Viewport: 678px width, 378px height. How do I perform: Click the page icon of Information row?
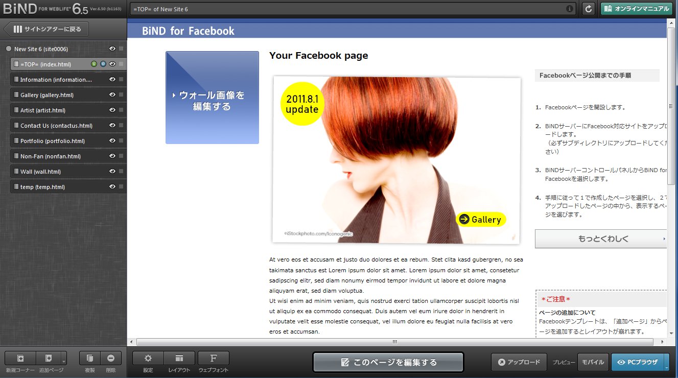coord(16,79)
